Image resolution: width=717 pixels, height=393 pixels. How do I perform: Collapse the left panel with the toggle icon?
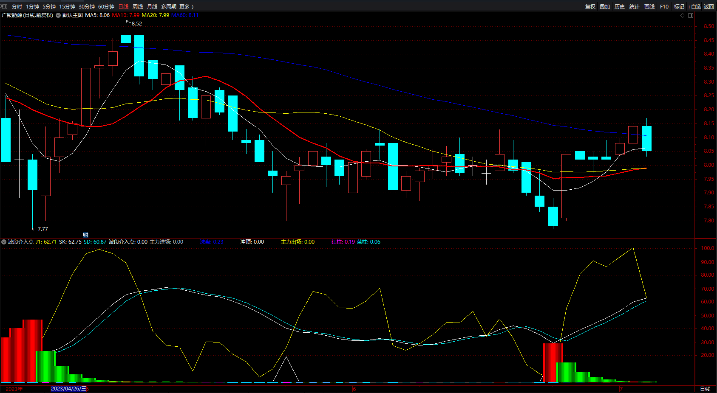(4, 6)
